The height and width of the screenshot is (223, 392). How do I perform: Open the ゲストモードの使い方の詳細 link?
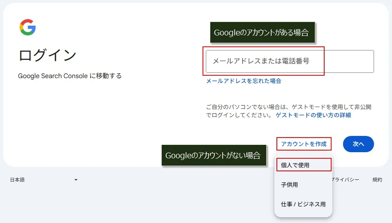[313, 115]
